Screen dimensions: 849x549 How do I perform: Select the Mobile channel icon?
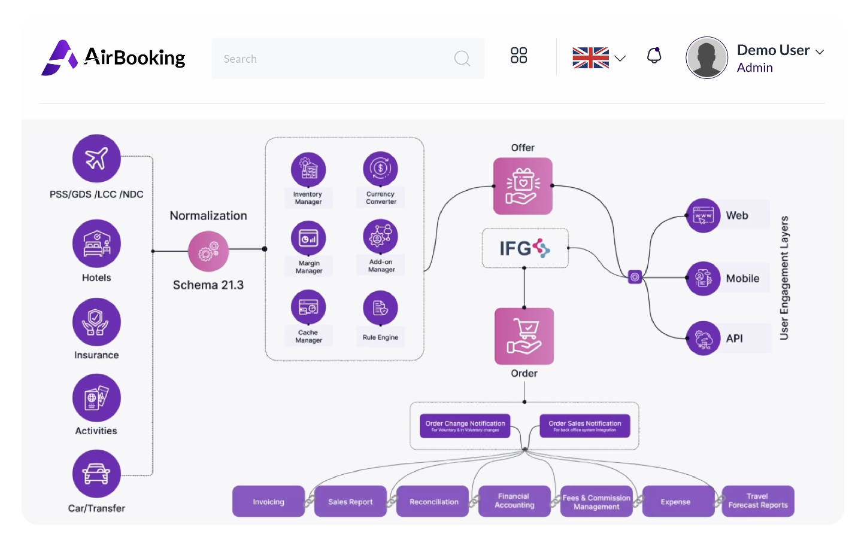[703, 278]
